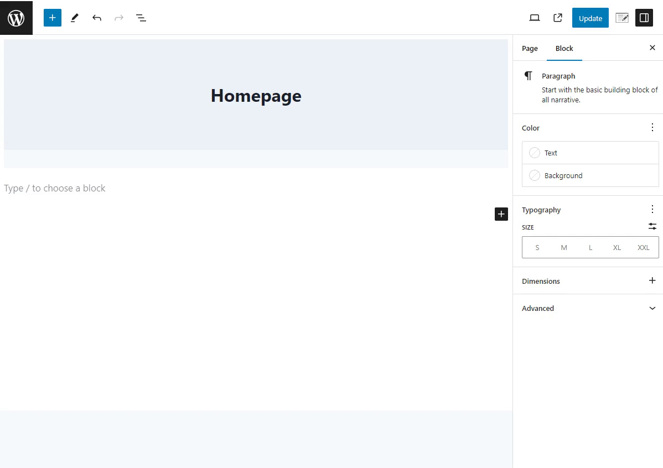Open the Background color picker

tap(591, 175)
